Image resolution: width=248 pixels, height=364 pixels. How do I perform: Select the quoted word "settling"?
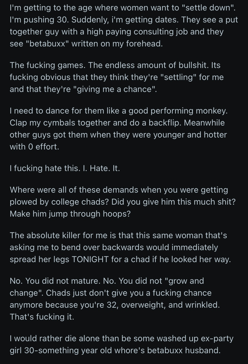pyautogui.click(x=177, y=77)
